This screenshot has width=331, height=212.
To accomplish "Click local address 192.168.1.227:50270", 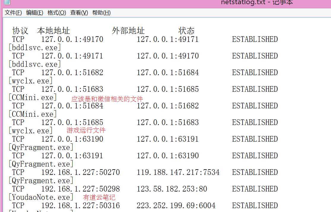I will point(80,172).
